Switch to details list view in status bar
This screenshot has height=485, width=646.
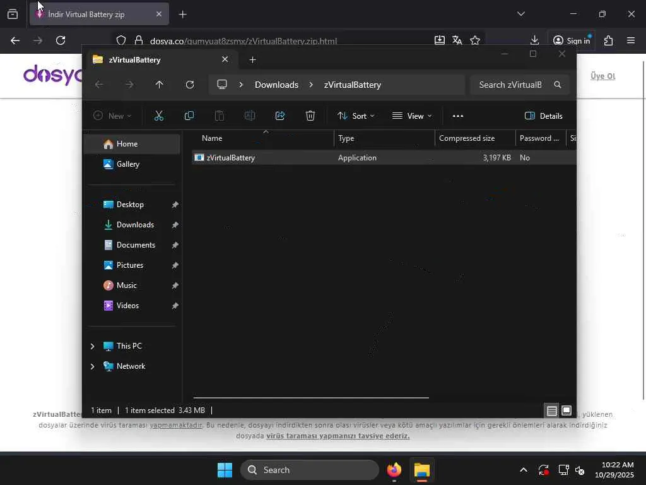pos(551,410)
